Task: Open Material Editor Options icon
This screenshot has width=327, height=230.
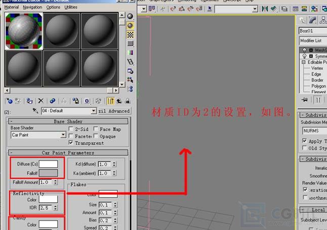Action: click(130, 71)
